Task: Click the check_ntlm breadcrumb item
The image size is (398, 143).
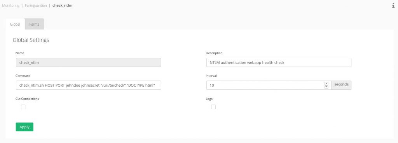Action: (63, 5)
